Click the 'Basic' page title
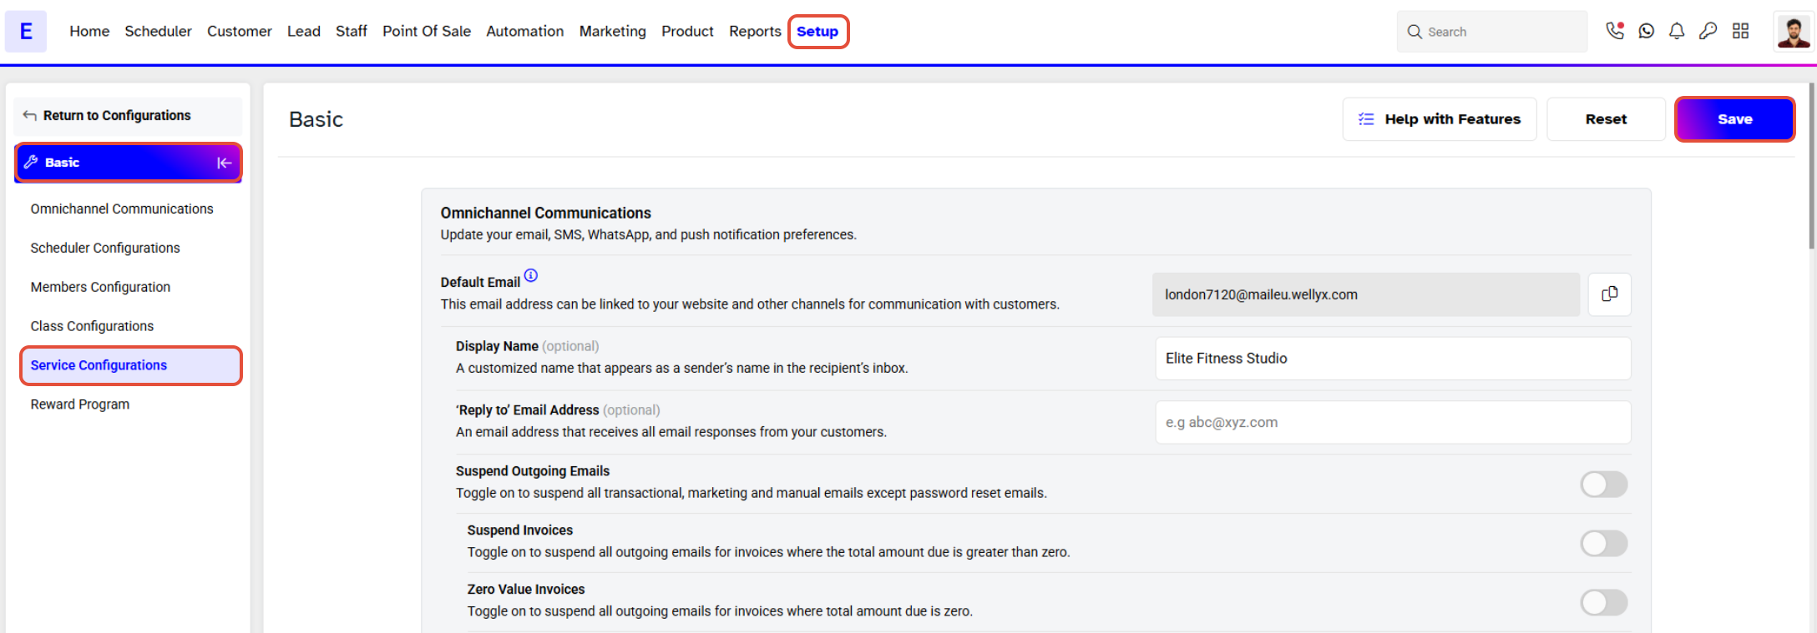 click(316, 119)
